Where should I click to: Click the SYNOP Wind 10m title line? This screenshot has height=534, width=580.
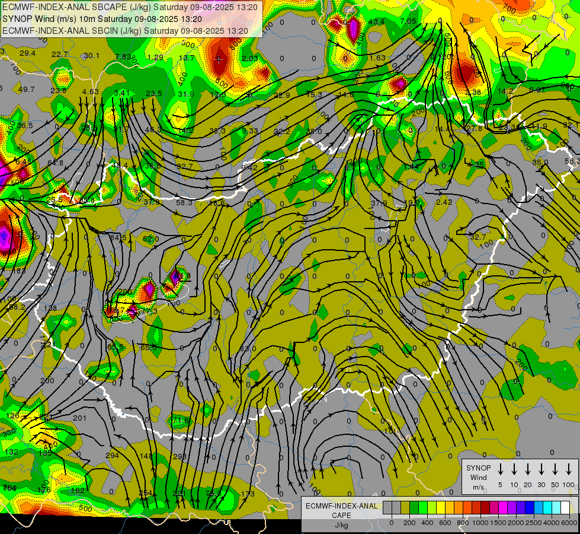coord(102,19)
